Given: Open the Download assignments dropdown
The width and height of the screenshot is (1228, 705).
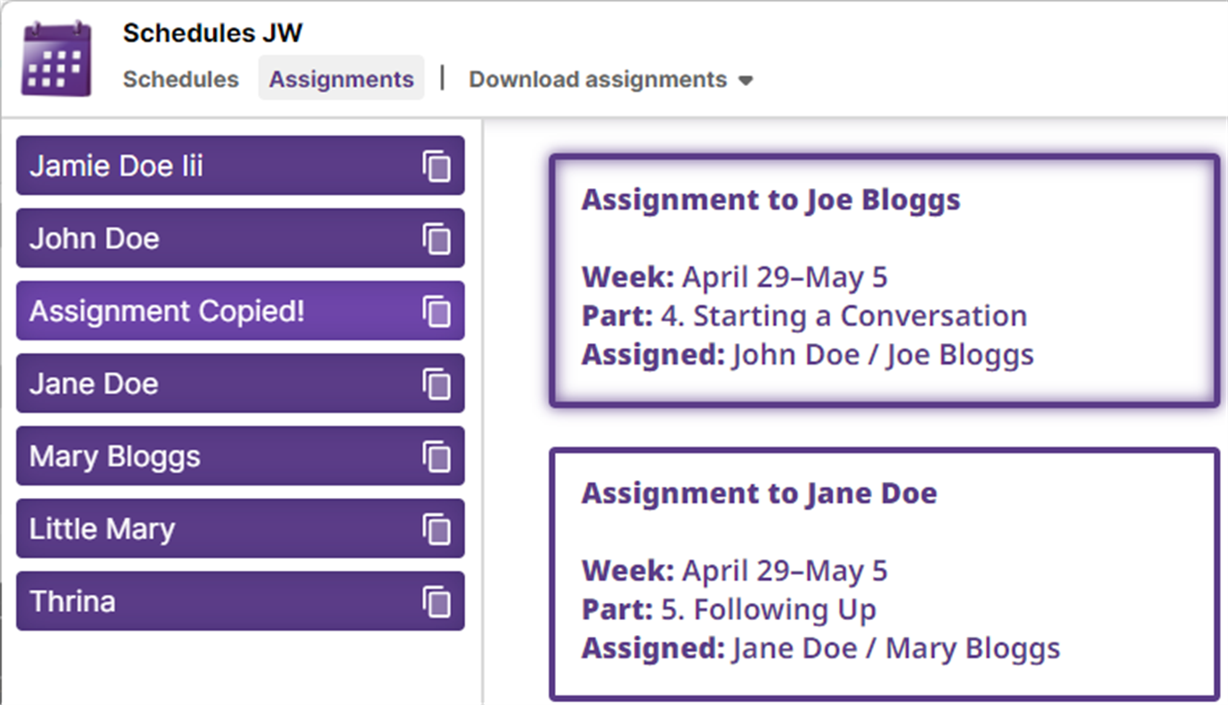Looking at the screenshot, I should point(598,80).
